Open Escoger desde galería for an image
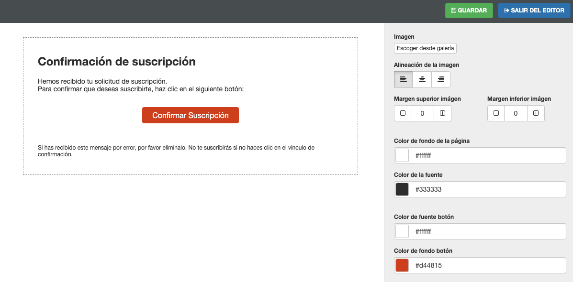The height and width of the screenshot is (282, 573). tap(425, 48)
